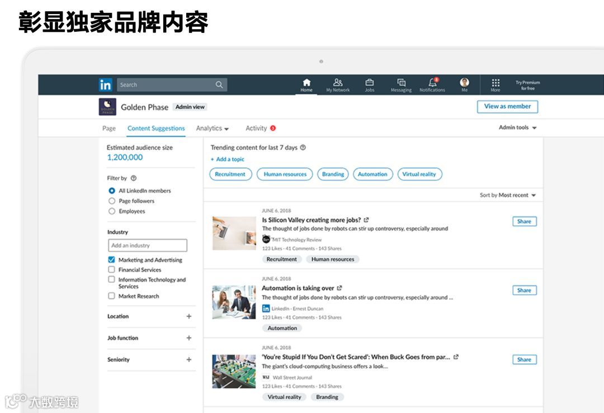Open external link icon for Automation article
Viewport: 604px width, 413px height.
[x=339, y=288]
